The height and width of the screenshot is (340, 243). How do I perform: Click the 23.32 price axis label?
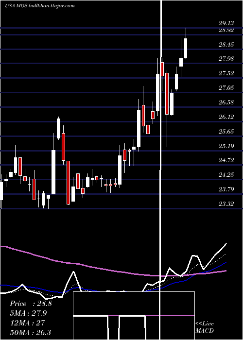point(226,204)
